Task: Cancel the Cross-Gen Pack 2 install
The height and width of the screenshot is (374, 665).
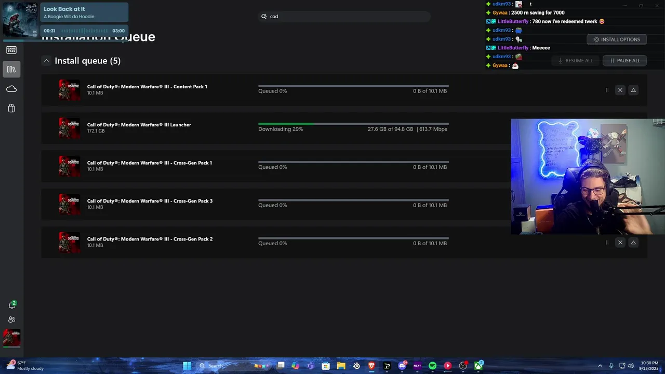Action: point(620,243)
